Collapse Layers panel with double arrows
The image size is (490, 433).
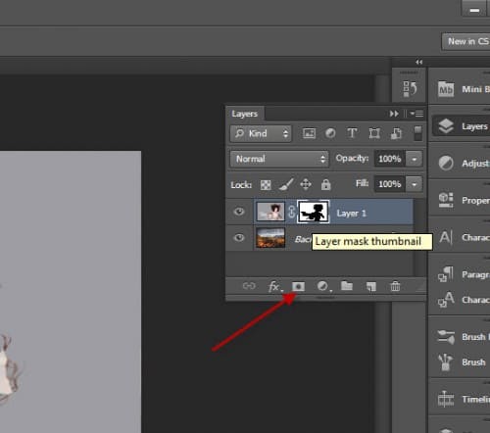[x=394, y=114]
